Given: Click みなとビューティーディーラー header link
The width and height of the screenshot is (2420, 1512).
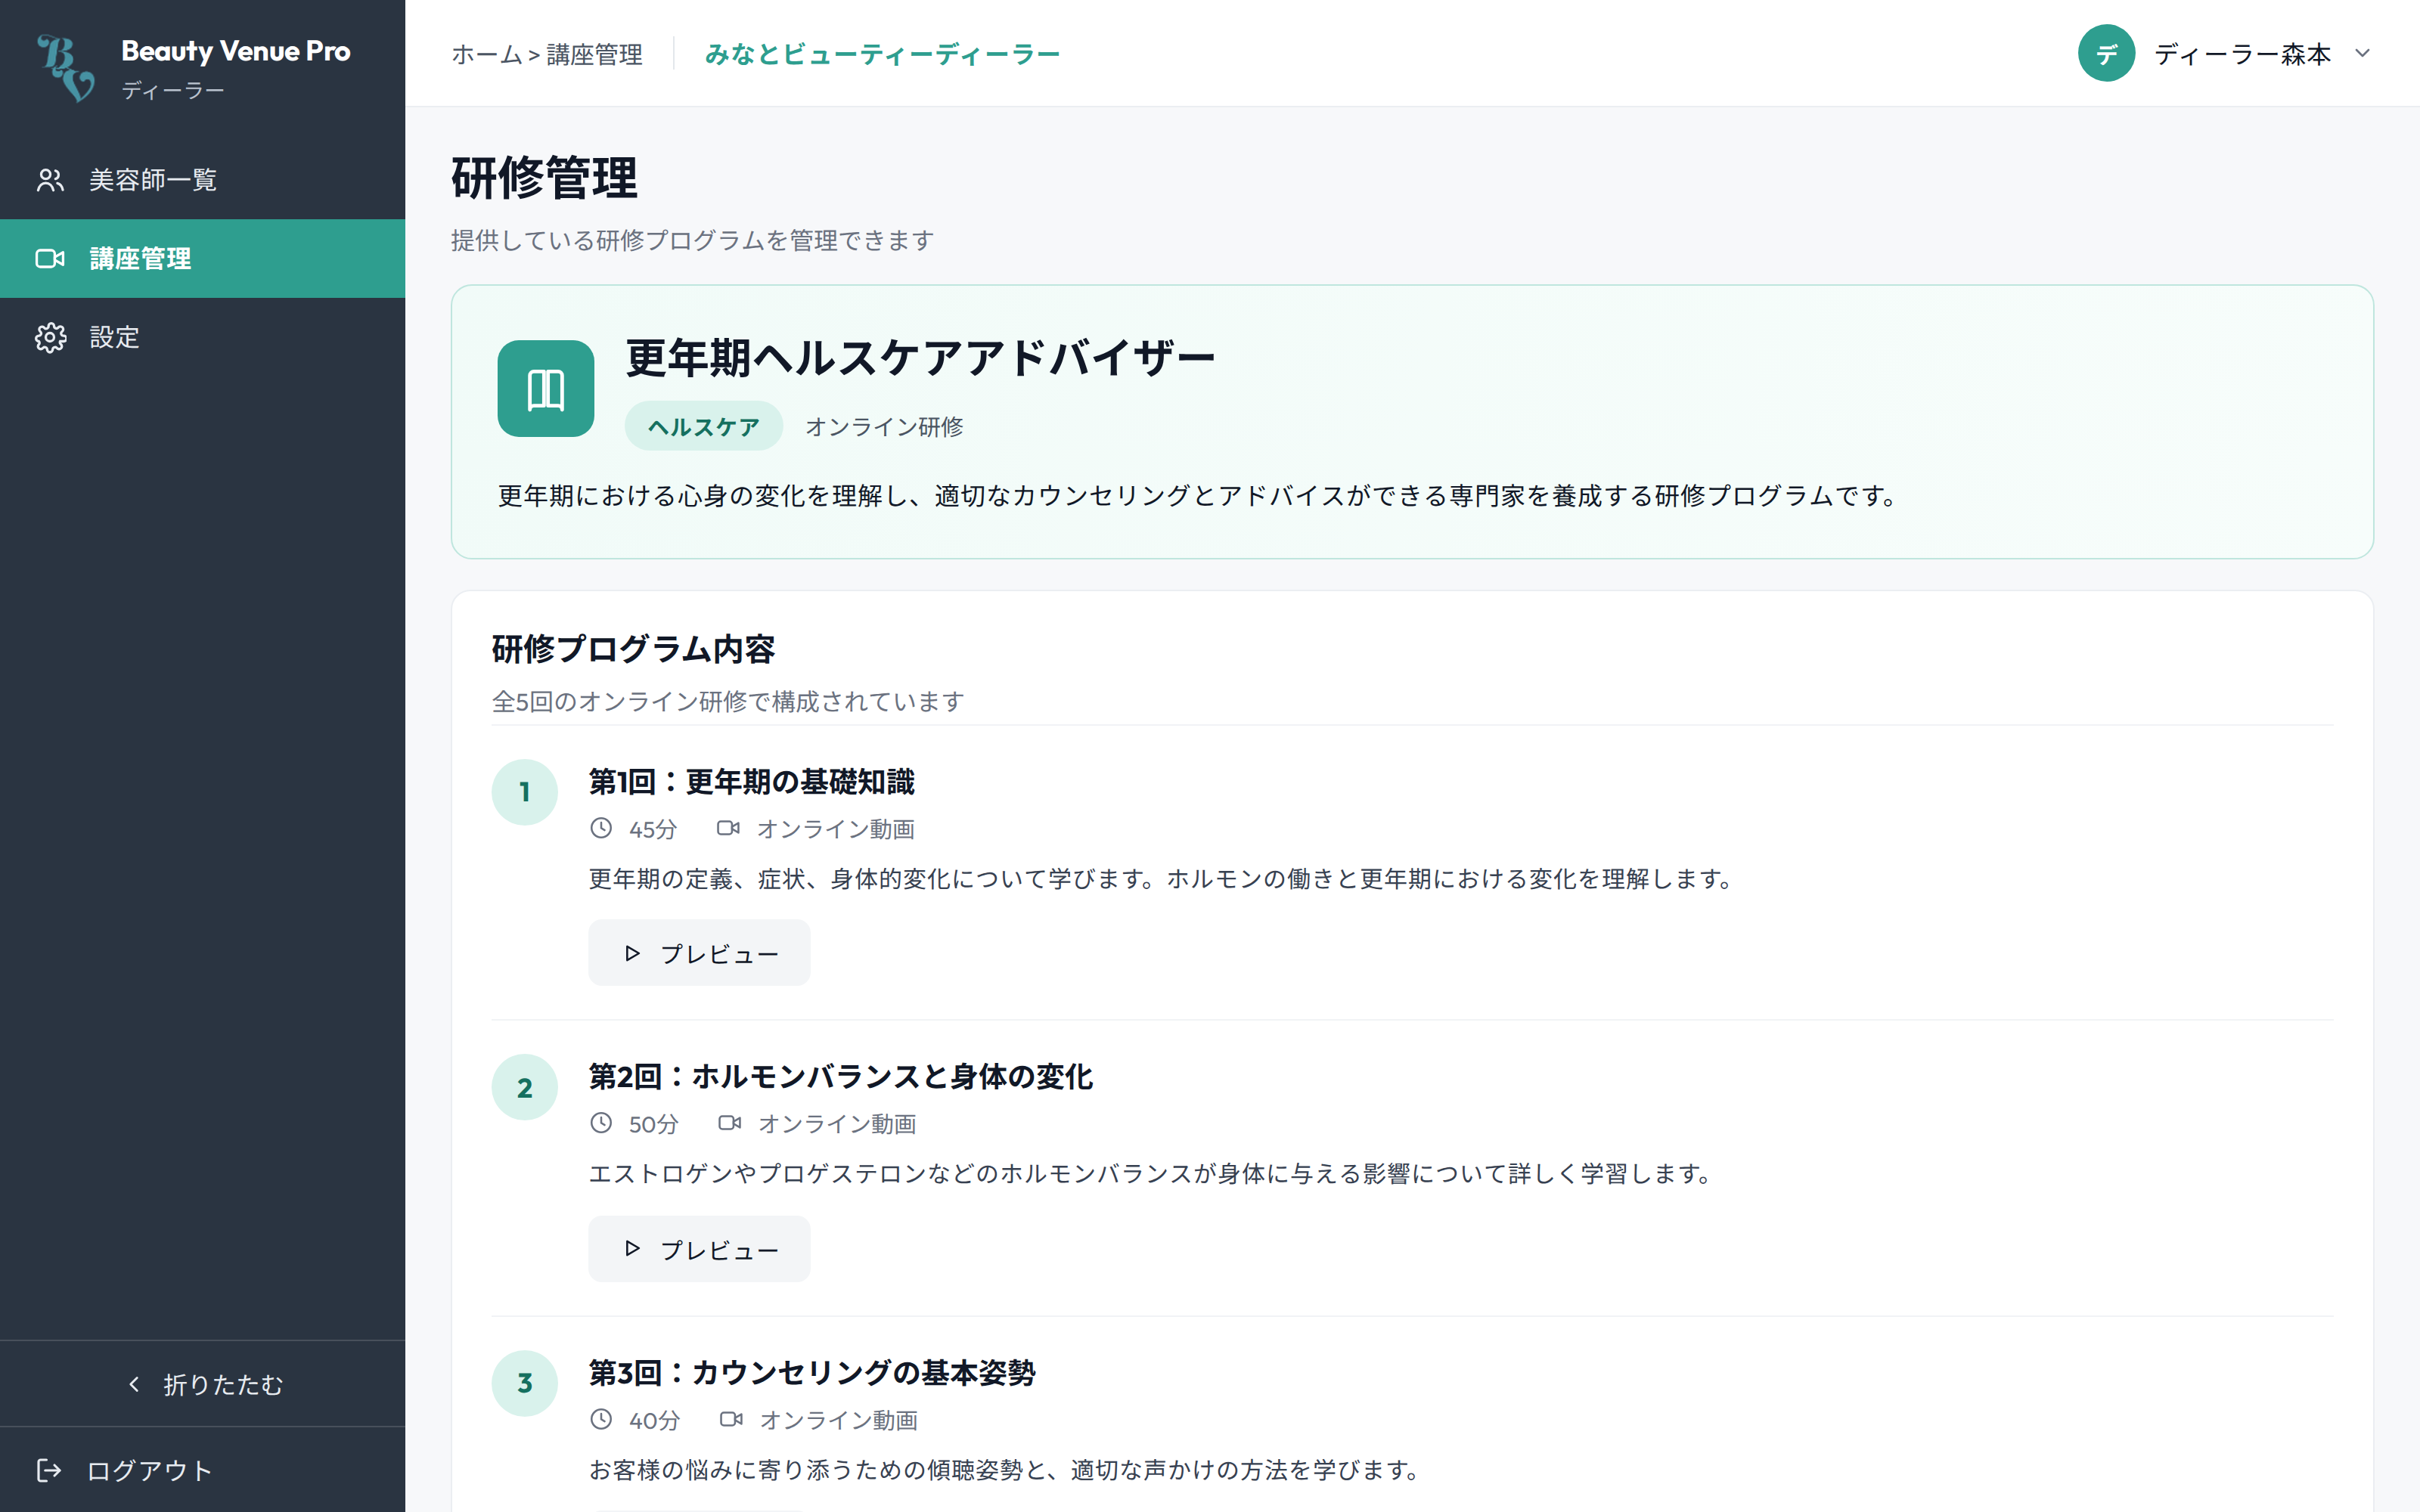Looking at the screenshot, I should point(882,54).
